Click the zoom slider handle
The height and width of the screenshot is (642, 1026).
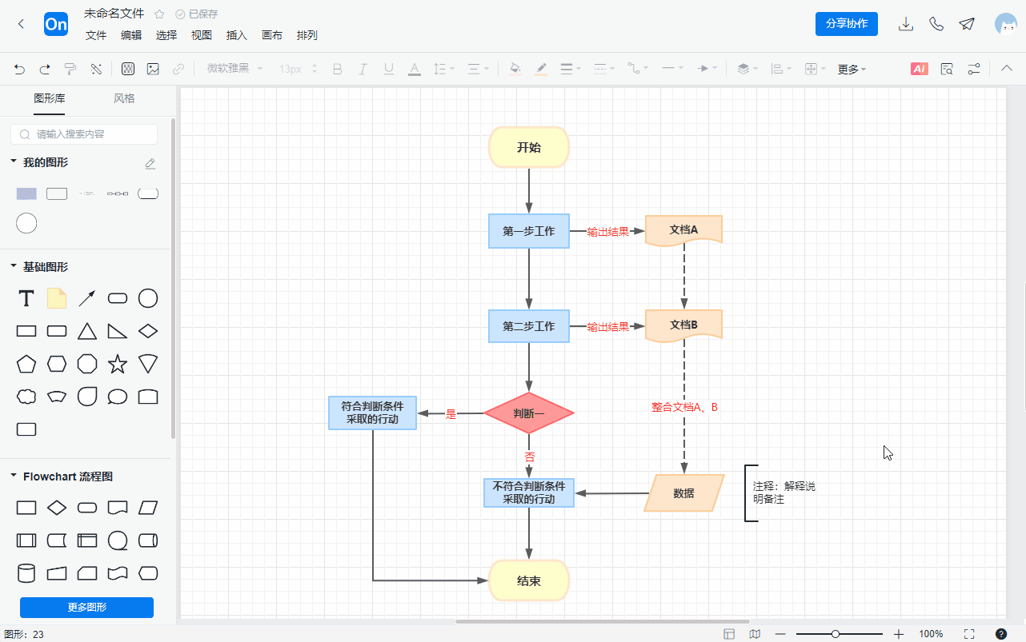[x=836, y=634]
